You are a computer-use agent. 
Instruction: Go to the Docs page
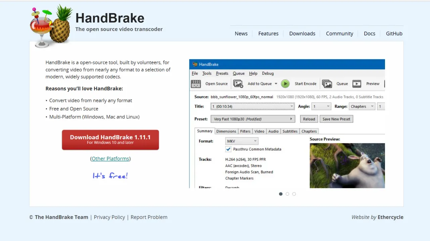point(369,34)
